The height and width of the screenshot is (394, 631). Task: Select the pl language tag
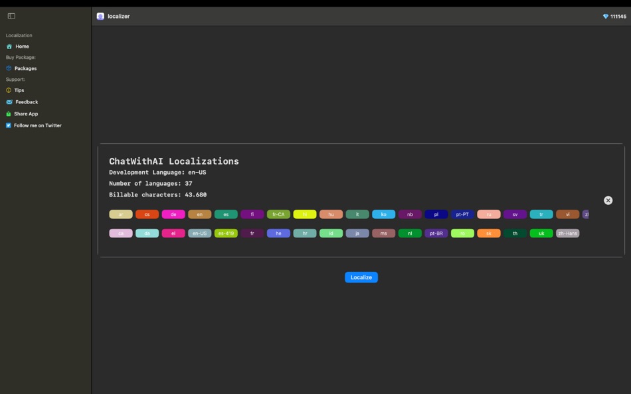pyautogui.click(x=436, y=214)
